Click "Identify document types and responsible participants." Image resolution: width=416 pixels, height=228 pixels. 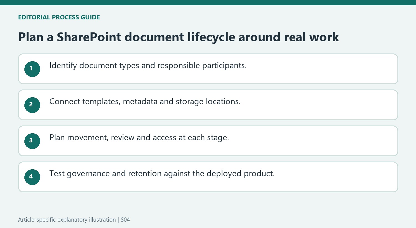click(x=148, y=66)
